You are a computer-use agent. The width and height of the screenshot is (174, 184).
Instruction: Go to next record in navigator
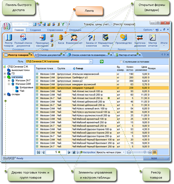coord(69,152)
